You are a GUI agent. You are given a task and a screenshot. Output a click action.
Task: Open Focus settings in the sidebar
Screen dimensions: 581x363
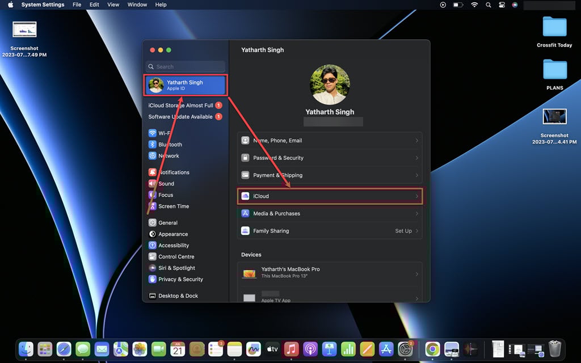click(x=161, y=195)
